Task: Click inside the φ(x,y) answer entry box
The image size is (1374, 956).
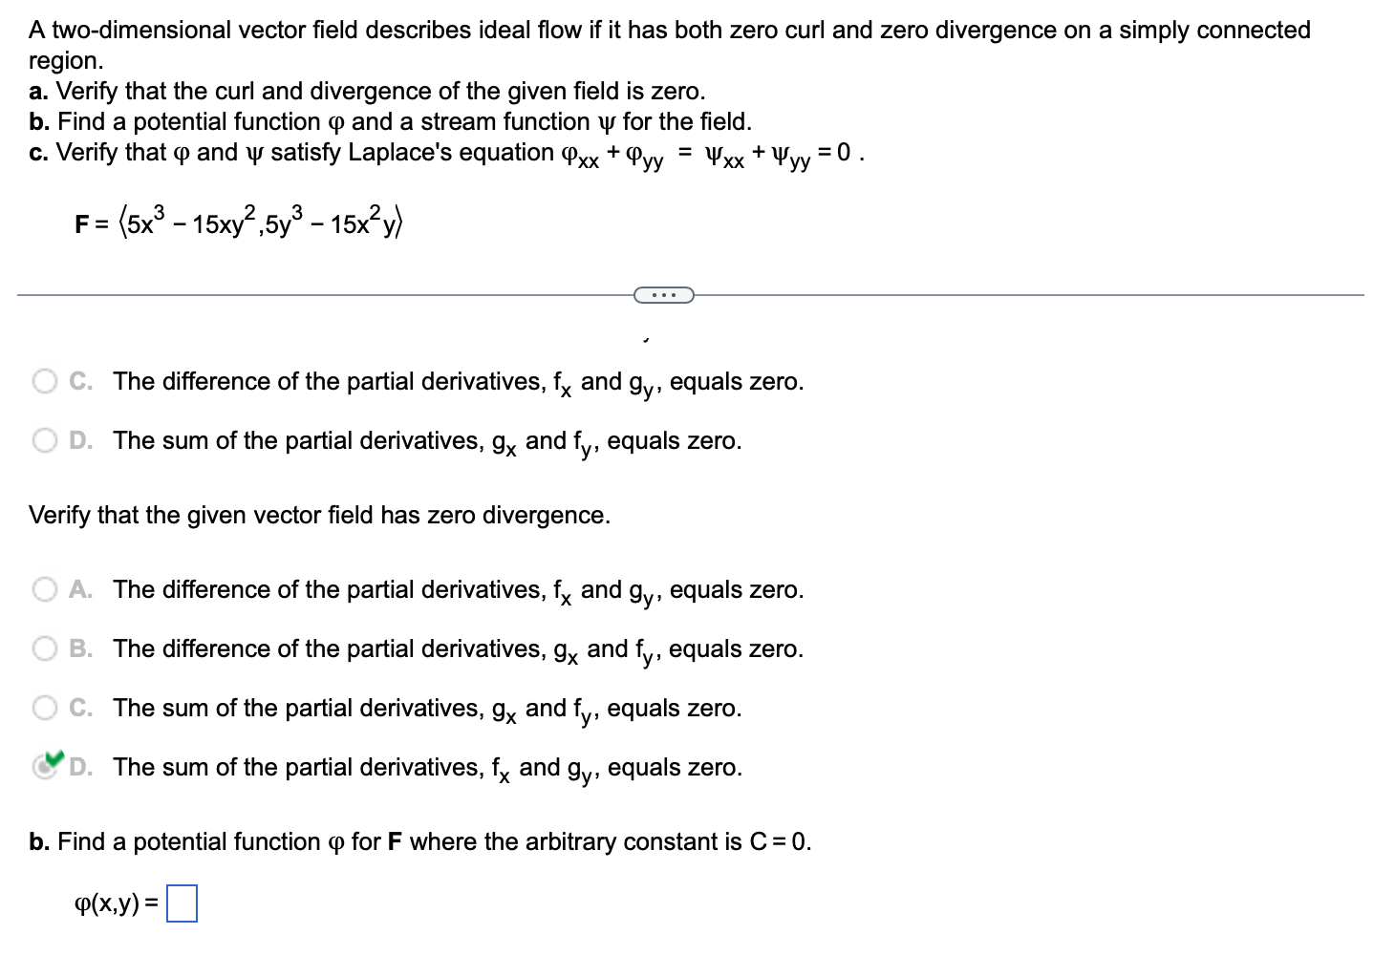Action: (x=182, y=902)
